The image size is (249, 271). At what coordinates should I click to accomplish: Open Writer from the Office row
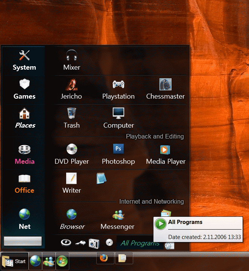click(71, 179)
